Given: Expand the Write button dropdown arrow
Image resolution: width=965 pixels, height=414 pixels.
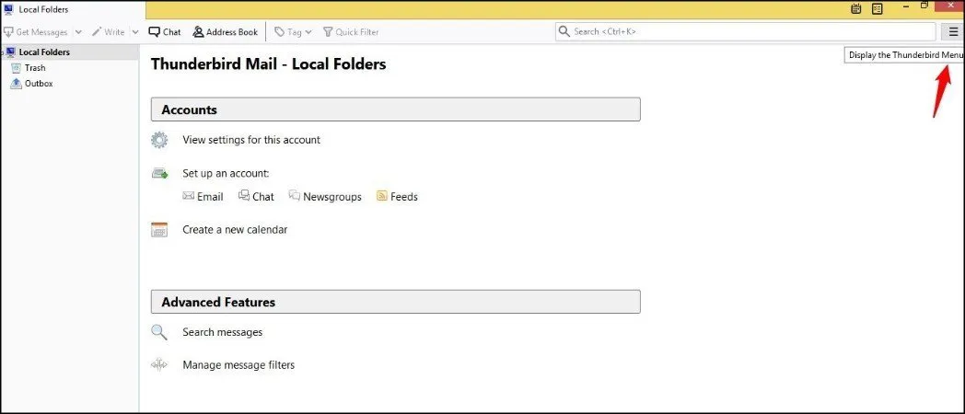Looking at the screenshot, I should tap(135, 32).
